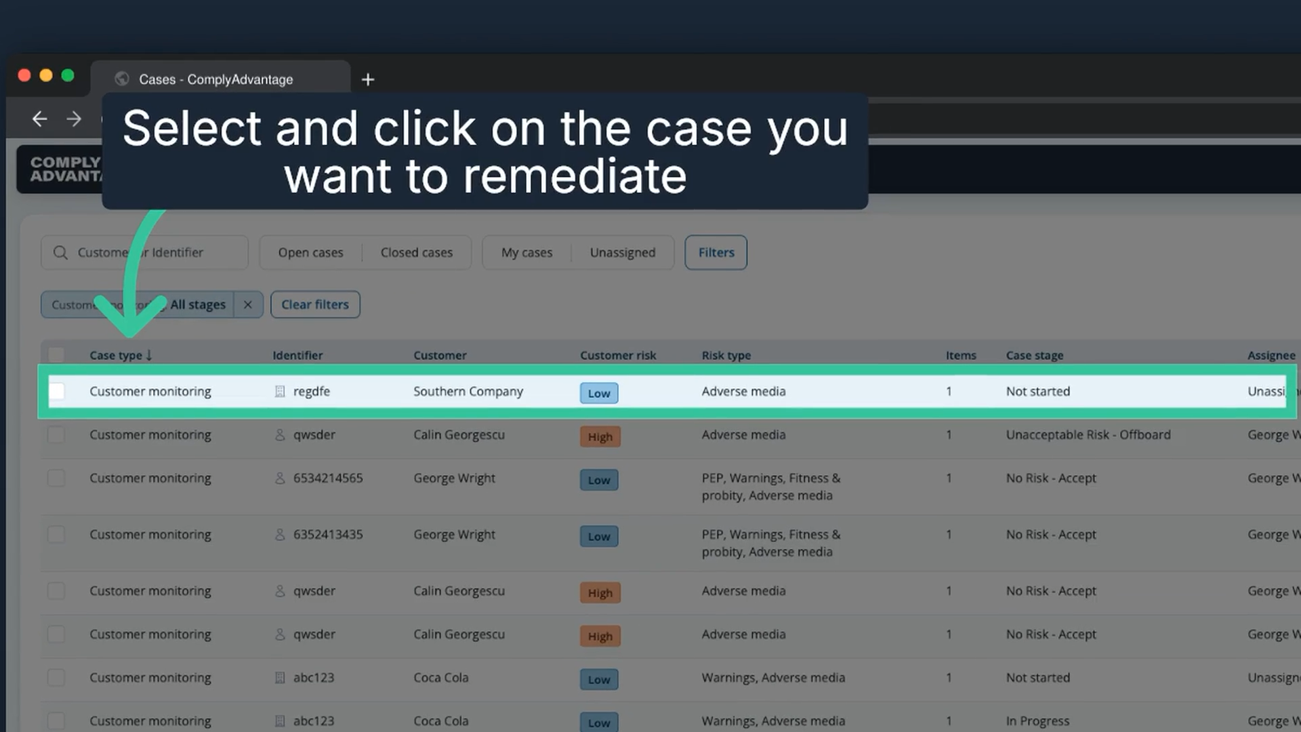
Task: Remove the All stages filter chip with X
Action: click(248, 305)
